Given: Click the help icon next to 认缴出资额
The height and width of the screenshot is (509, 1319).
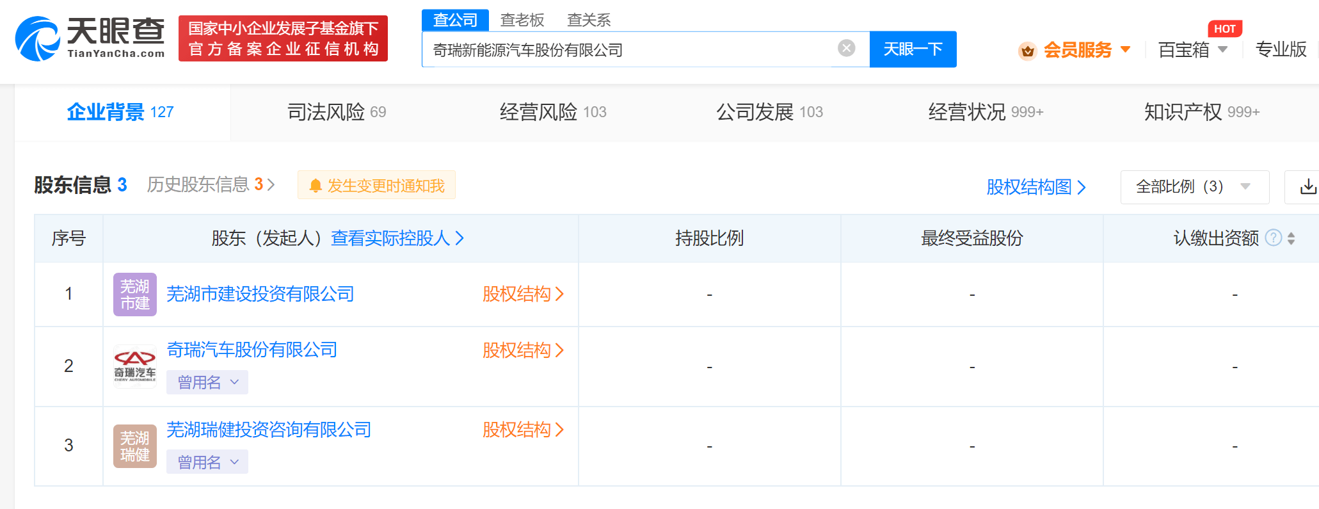Looking at the screenshot, I should [1274, 238].
